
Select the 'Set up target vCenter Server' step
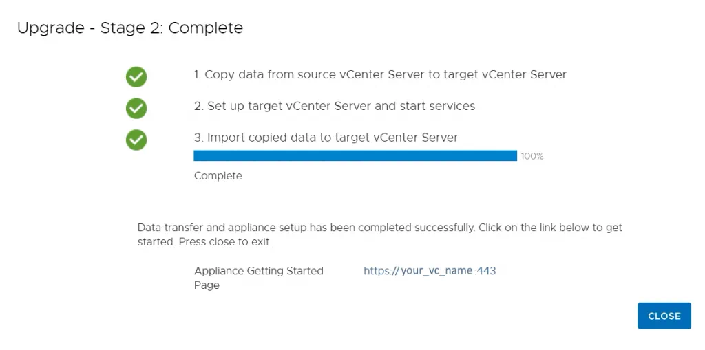coord(334,106)
